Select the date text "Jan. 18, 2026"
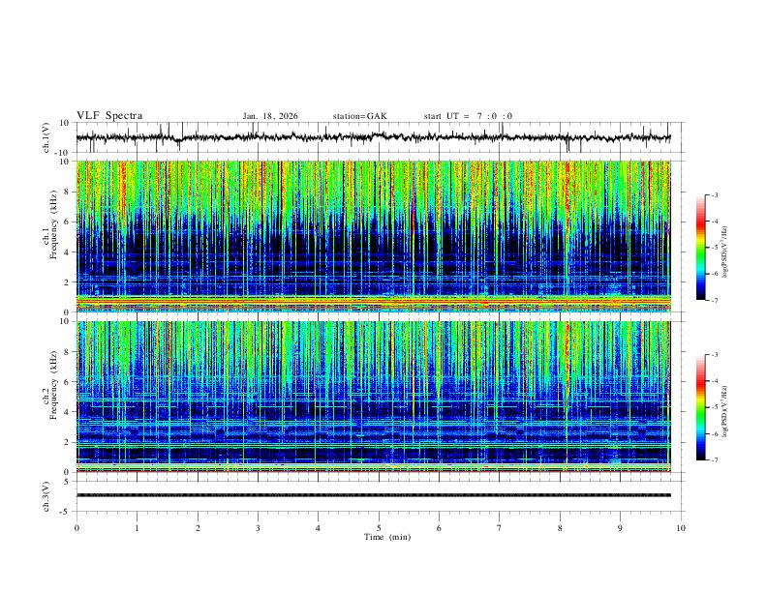Viewport: 767px width, 592px height. [x=270, y=116]
